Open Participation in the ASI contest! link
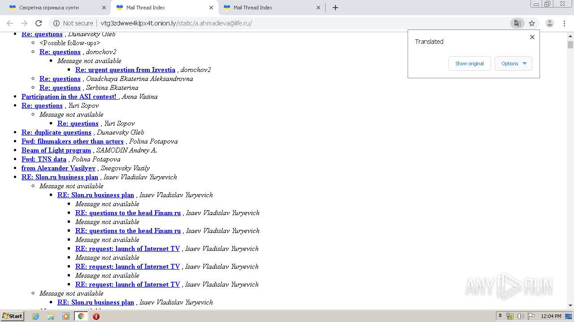This screenshot has width=574, height=322. (69, 97)
